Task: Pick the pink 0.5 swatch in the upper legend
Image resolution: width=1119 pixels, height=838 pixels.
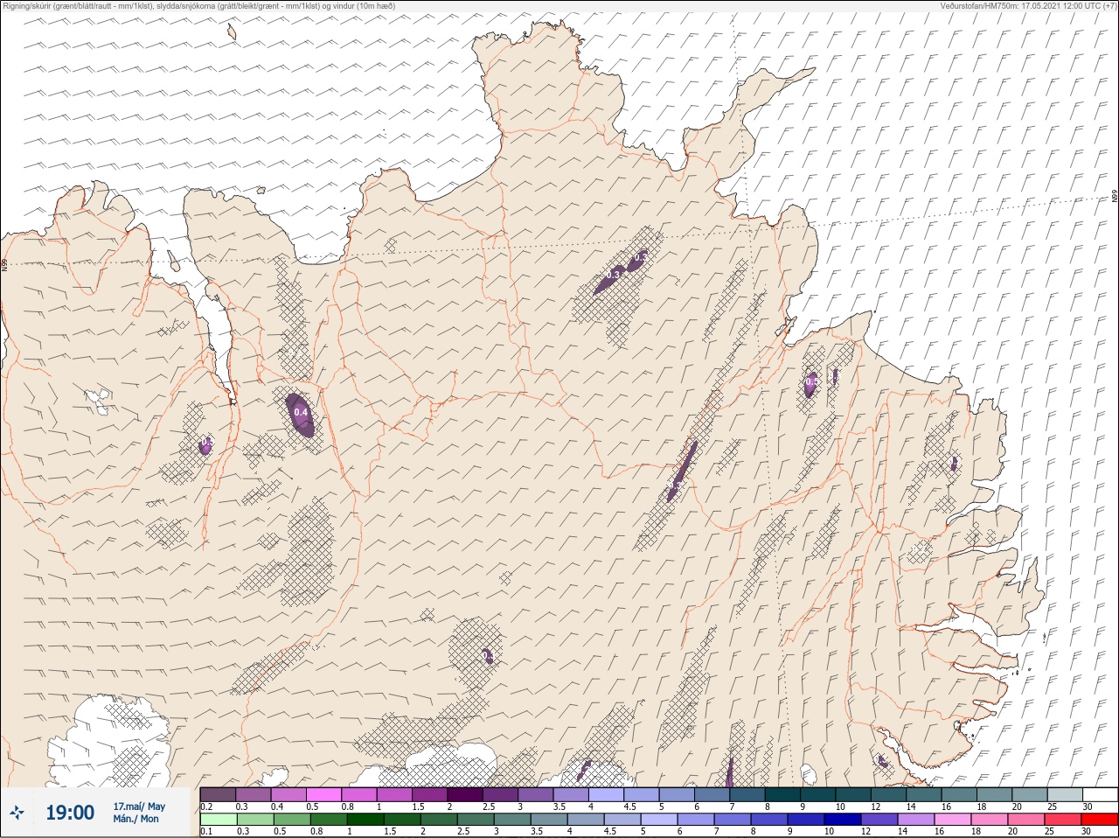Action: [x=323, y=793]
